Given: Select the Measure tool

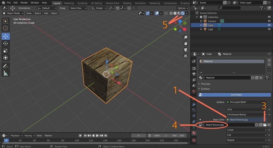Looking at the screenshot, I should click(x=5, y=73).
